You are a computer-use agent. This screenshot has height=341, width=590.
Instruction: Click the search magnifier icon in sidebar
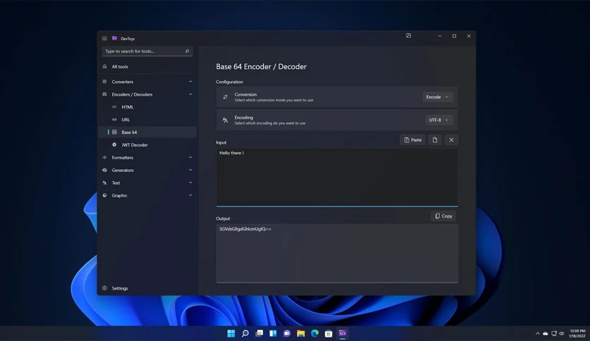click(x=187, y=51)
